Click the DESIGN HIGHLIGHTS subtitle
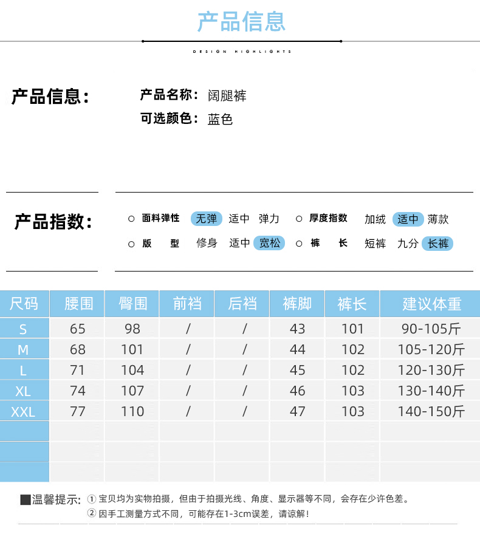 coord(242,52)
